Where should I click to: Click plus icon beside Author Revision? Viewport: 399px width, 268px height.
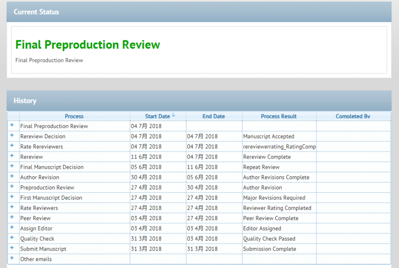[x=12, y=176]
